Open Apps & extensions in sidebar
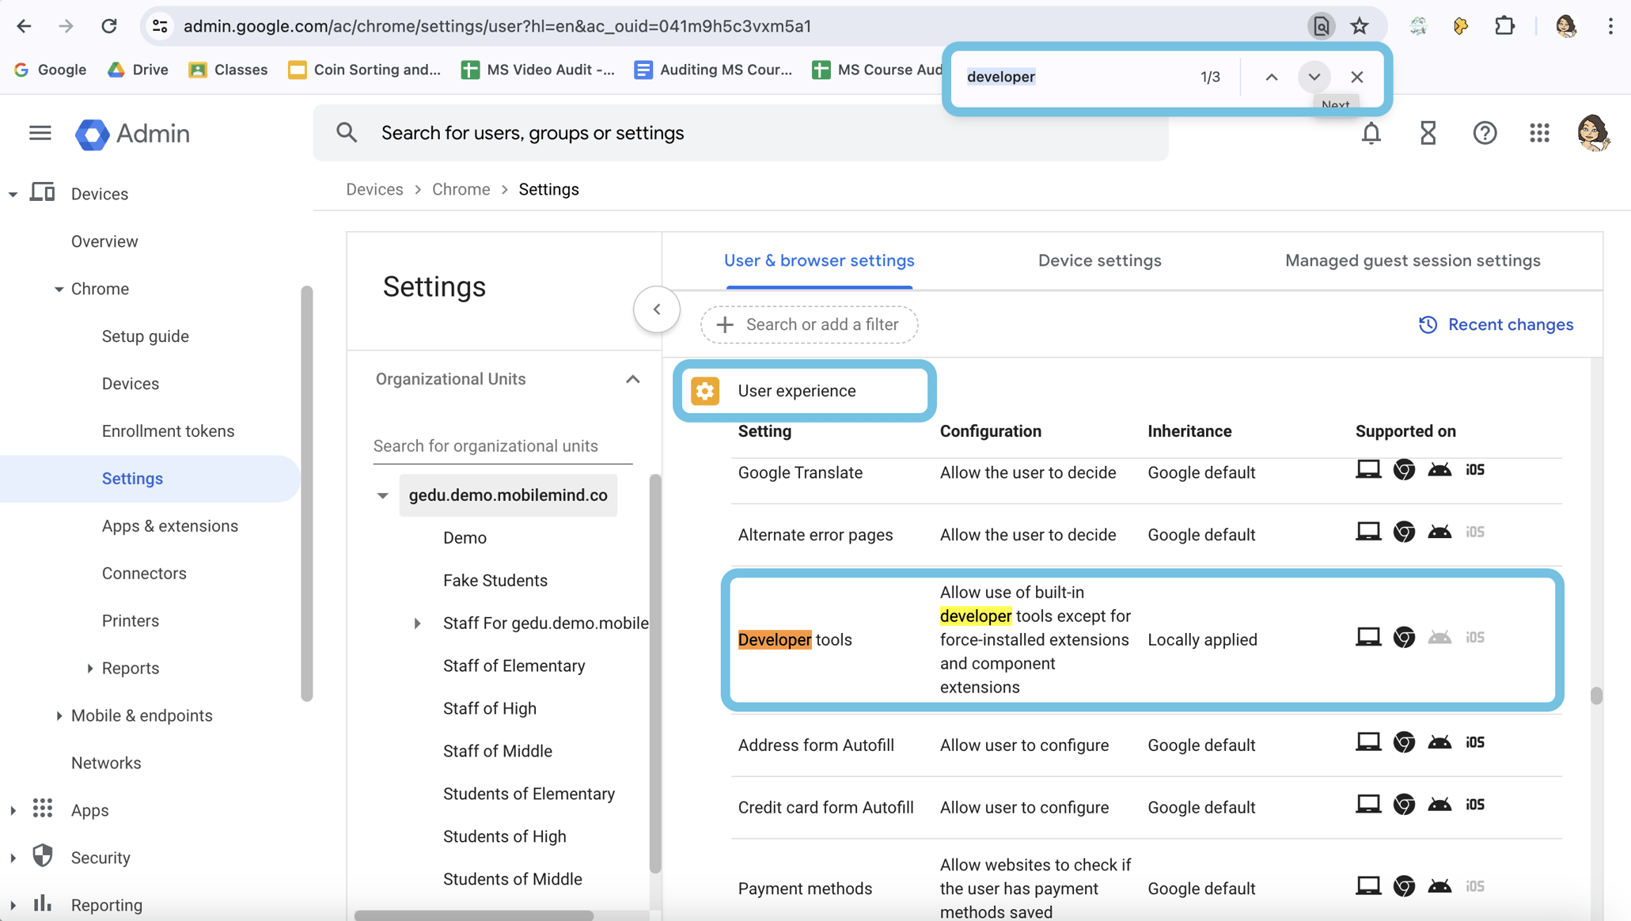 [169, 526]
